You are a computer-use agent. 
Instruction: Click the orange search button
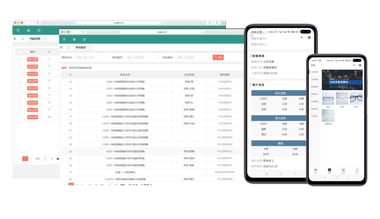tap(218, 57)
